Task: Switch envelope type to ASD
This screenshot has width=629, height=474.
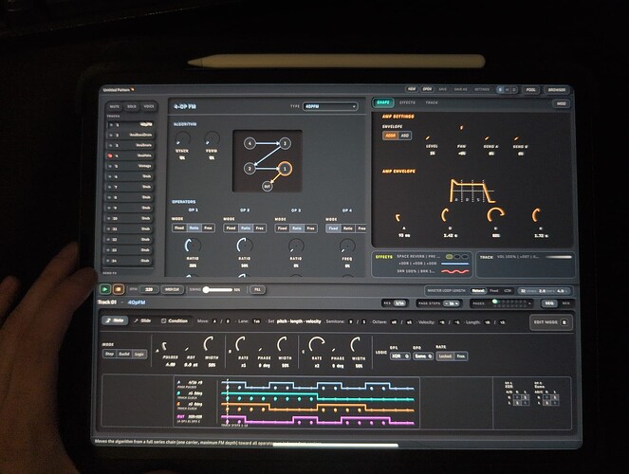Action: (405, 136)
